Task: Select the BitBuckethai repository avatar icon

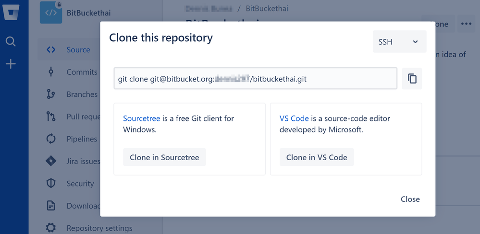Action: coord(51,12)
